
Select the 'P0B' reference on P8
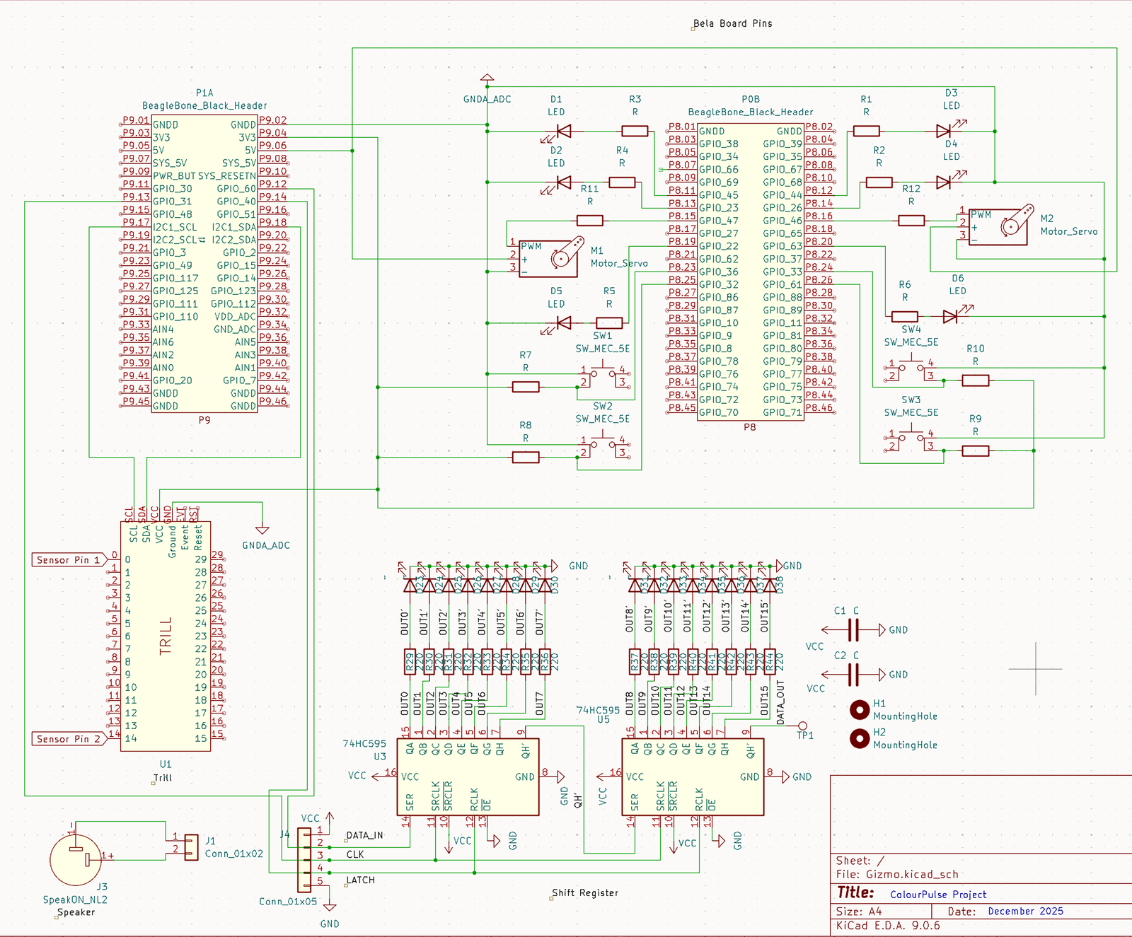coord(751,99)
